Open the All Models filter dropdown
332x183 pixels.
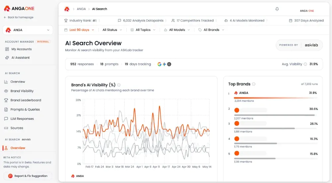coord(177,30)
